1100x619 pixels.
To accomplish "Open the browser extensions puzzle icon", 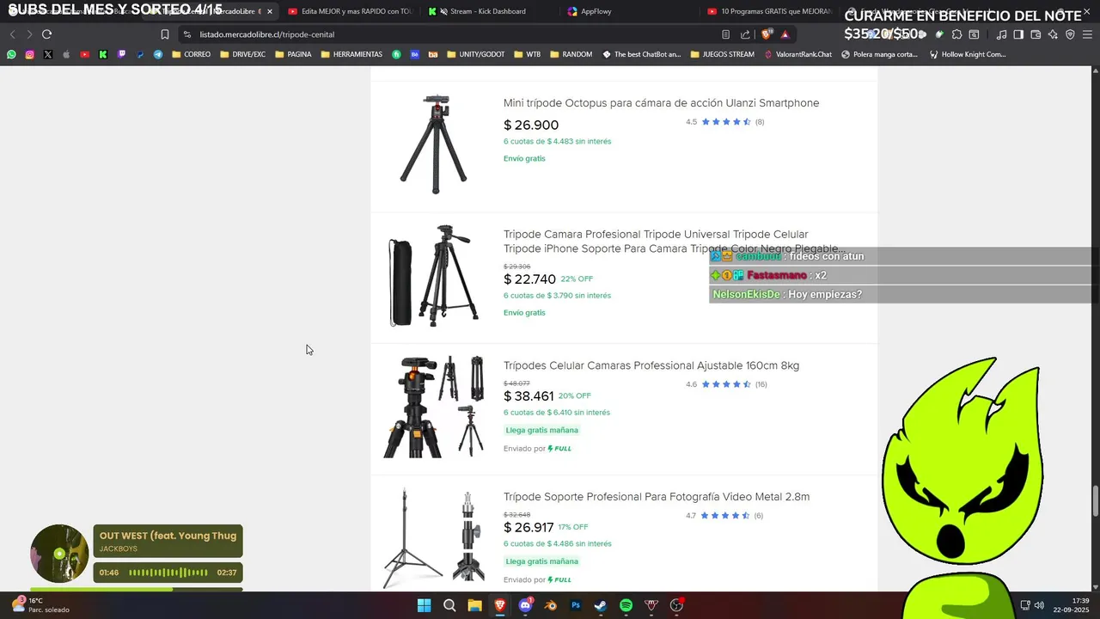I will (956, 34).
